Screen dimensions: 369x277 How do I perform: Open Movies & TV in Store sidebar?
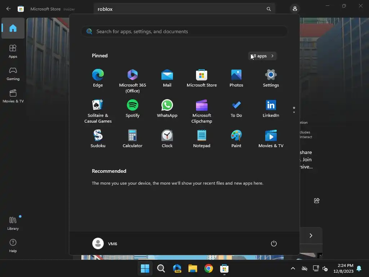click(x=13, y=96)
